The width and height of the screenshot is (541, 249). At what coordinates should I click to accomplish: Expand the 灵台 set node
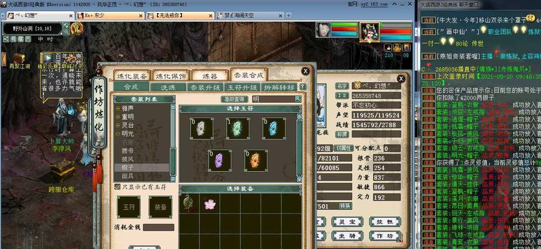(x=118, y=125)
